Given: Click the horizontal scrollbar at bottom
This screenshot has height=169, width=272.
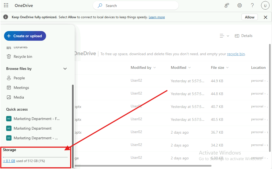Looking at the screenshot, I should pos(143,166).
